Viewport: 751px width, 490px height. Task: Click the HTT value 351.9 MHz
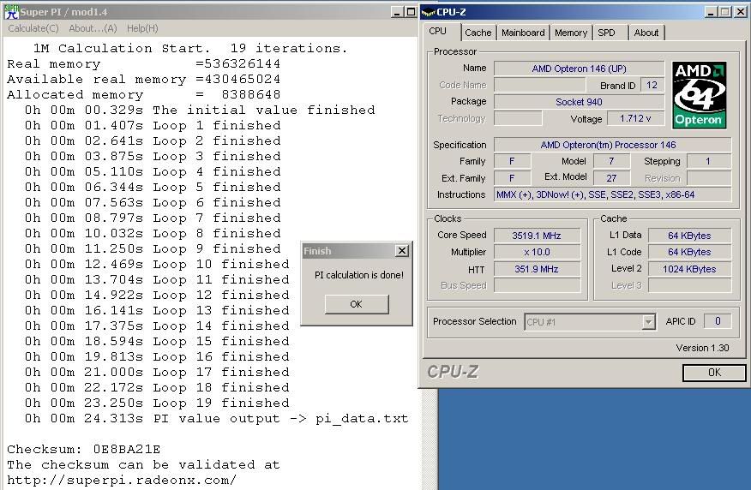tap(537, 269)
